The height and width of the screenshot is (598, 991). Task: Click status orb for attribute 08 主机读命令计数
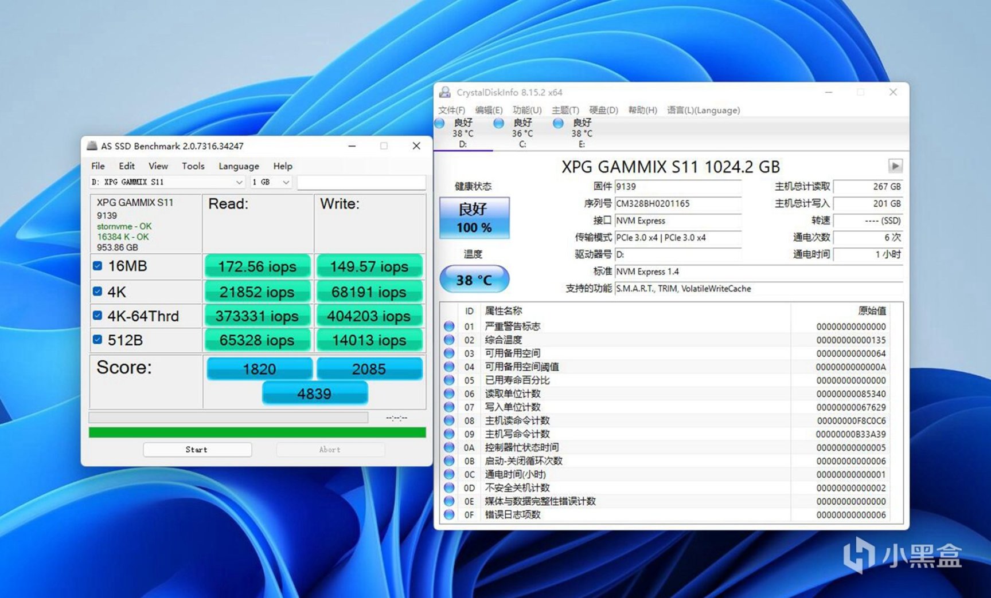coord(449,420)
